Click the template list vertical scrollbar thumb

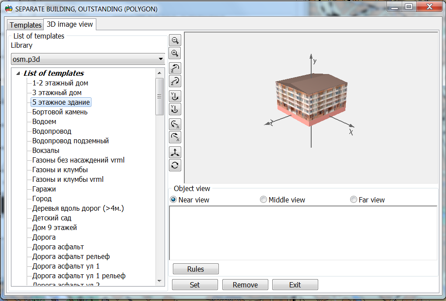click(160, 96)
